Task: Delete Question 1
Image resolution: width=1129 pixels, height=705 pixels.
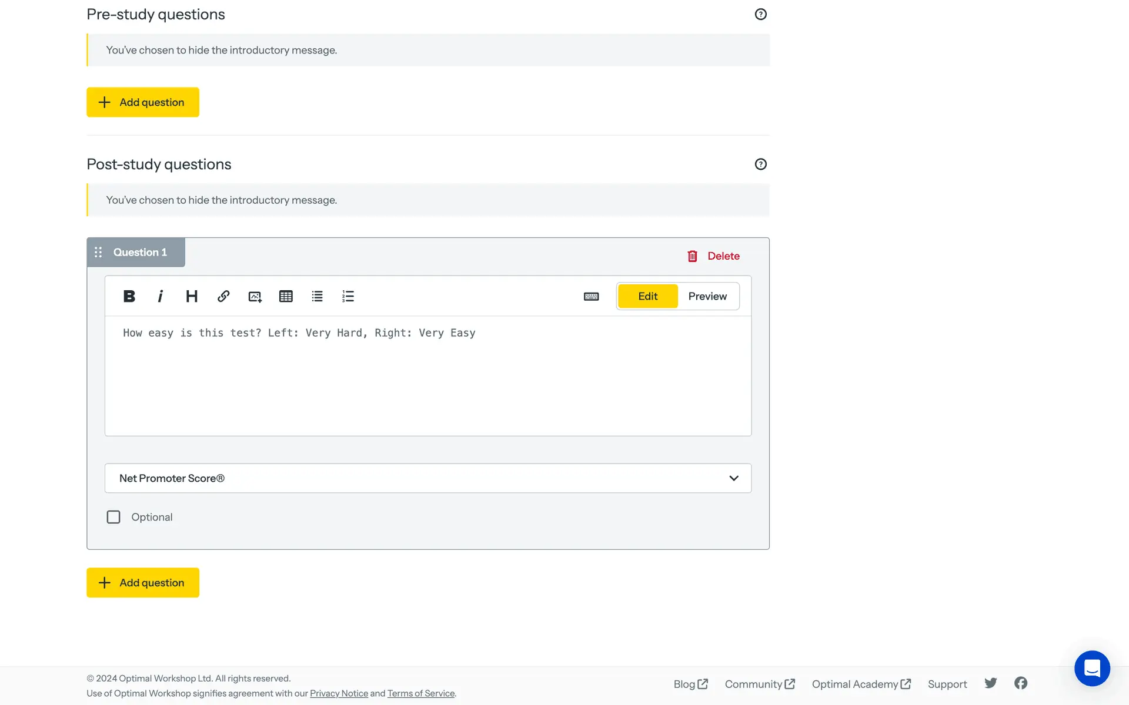Action: pyautogui.click(x=713, y=256)
